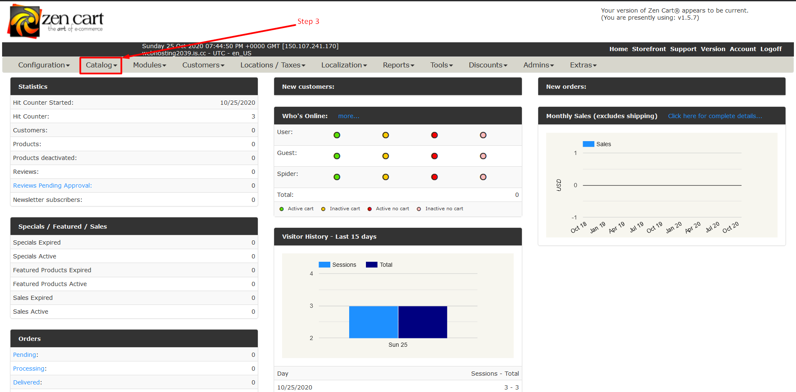Viewport: 796px width, 392px height.
Task: Toggle the Sales legend swatch in Monthly Sales
Action: (589, 144)
